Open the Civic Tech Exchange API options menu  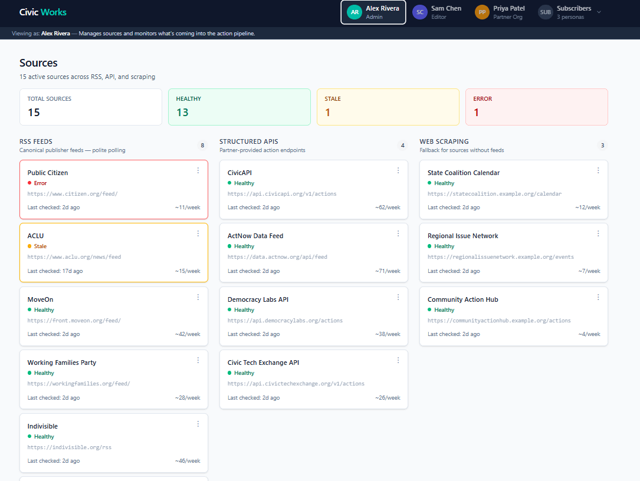coord(398,360)
